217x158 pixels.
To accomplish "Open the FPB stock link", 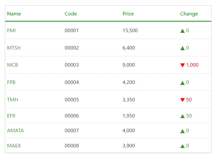I will point(11,82).
